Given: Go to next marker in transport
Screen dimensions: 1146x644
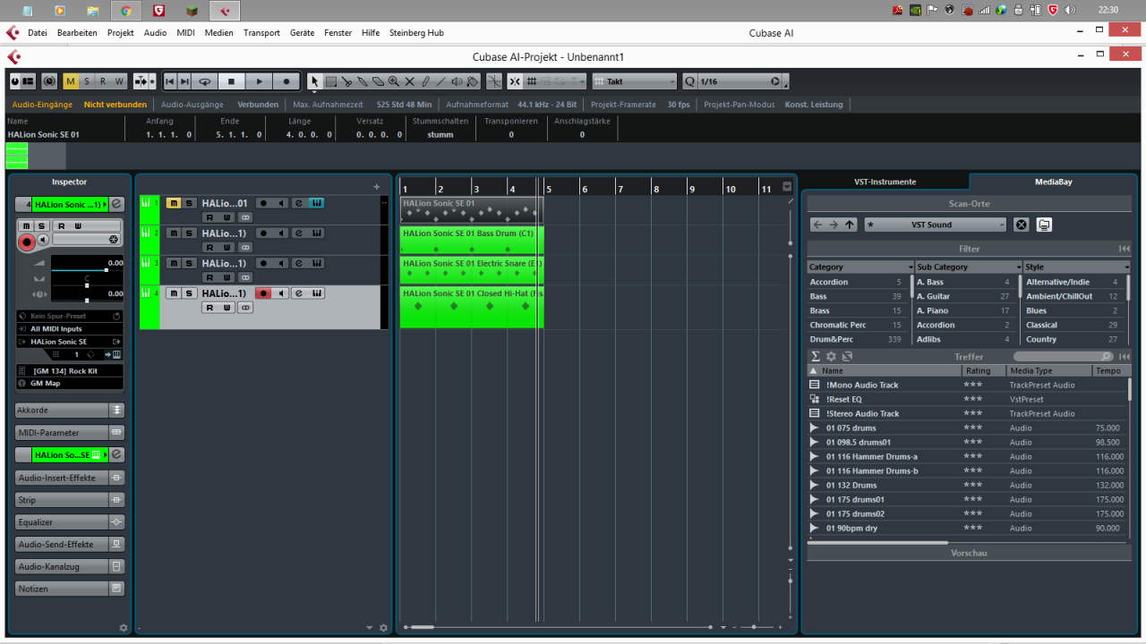Looking at the screenshot, I should (x=184, y=81).
